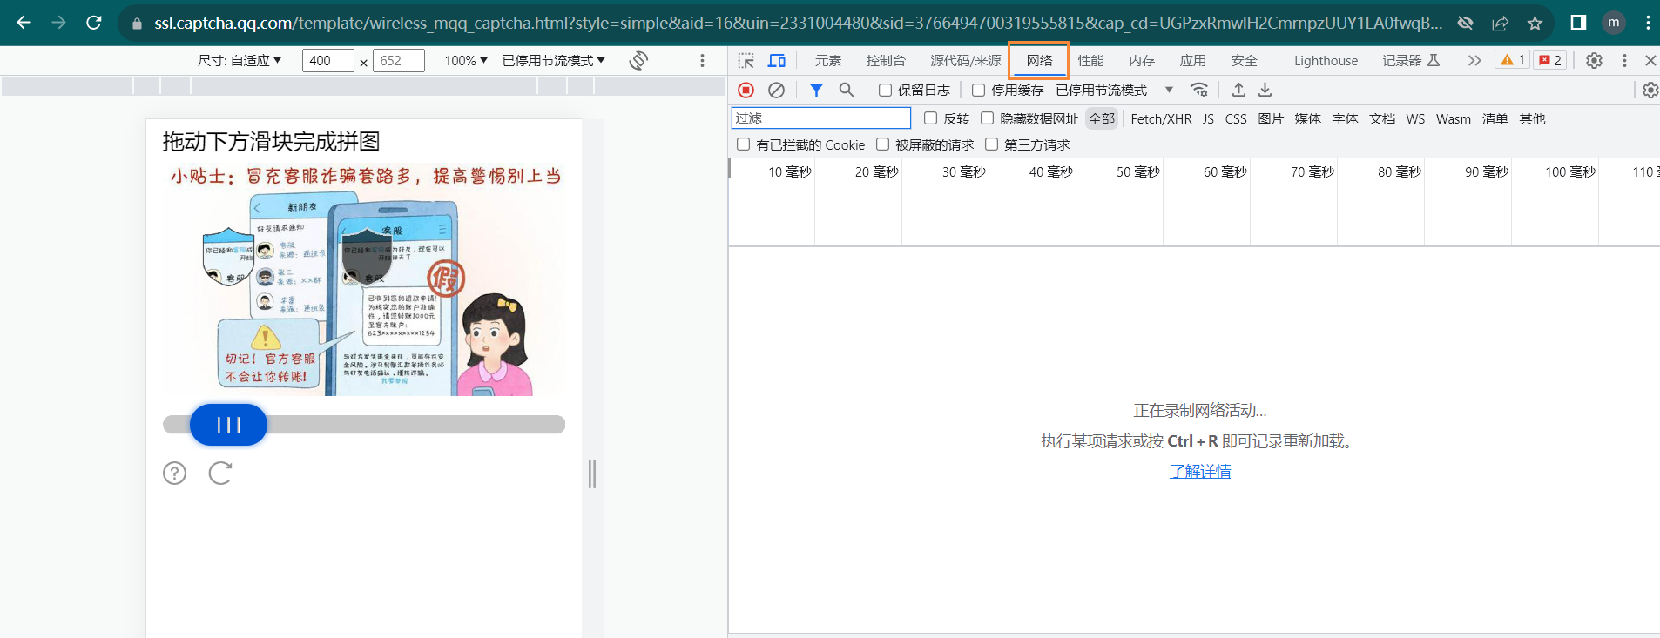
Task: Open device toolbar 已停用节流模式 dropdown
Action: pos(554,60)
